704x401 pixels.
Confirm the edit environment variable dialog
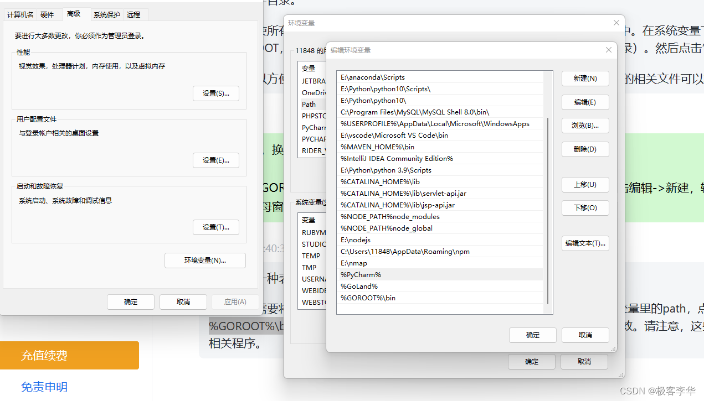pos(533,335)
